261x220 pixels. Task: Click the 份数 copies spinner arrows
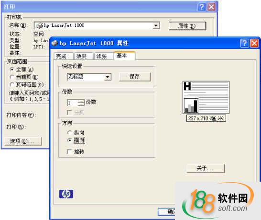(x=81, y=103)
